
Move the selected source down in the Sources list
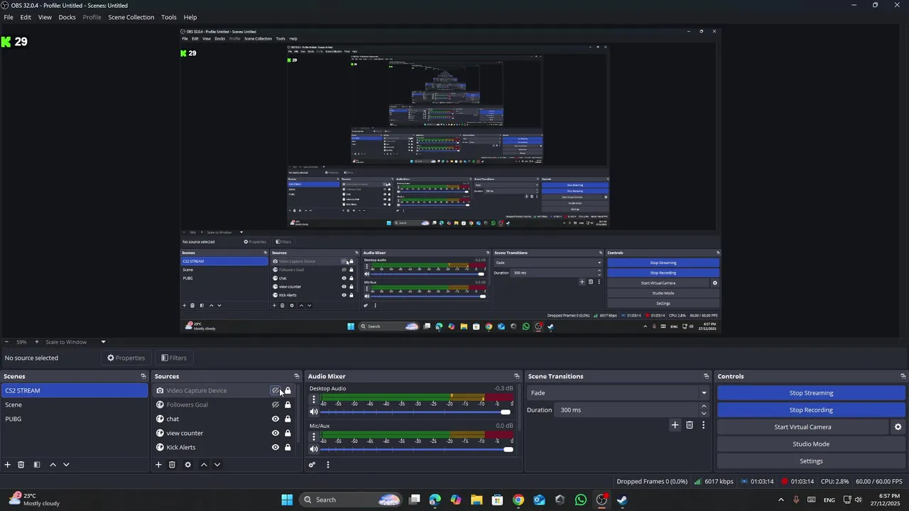click(x=217, y=465)
